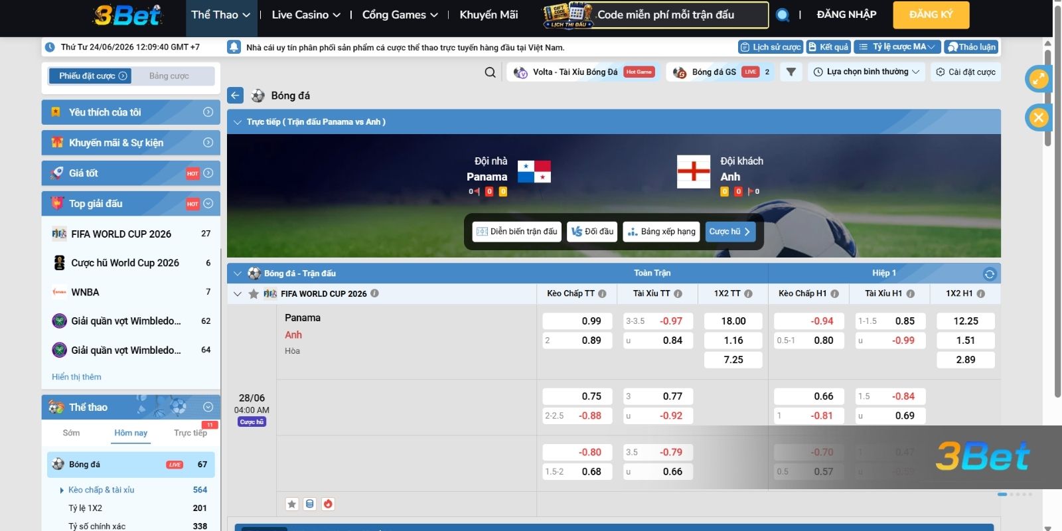
Task: Click the 3Bet logo in header
Action: coord(128,15)
